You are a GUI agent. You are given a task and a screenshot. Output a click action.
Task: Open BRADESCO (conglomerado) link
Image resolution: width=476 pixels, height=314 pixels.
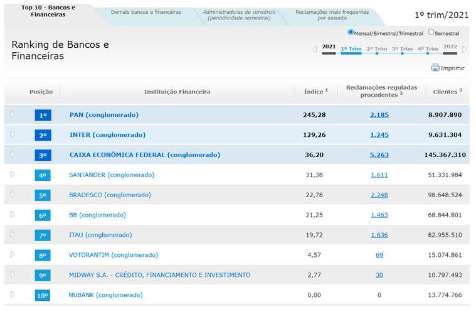110,195
